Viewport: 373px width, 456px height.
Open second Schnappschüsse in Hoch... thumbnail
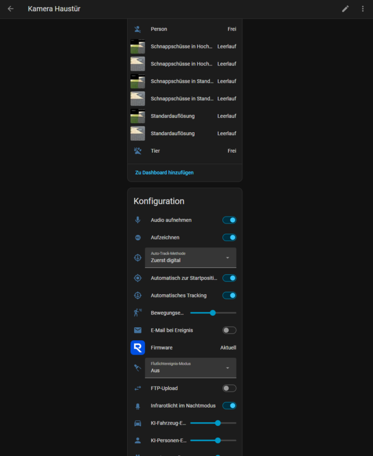(x=137, y=64)
